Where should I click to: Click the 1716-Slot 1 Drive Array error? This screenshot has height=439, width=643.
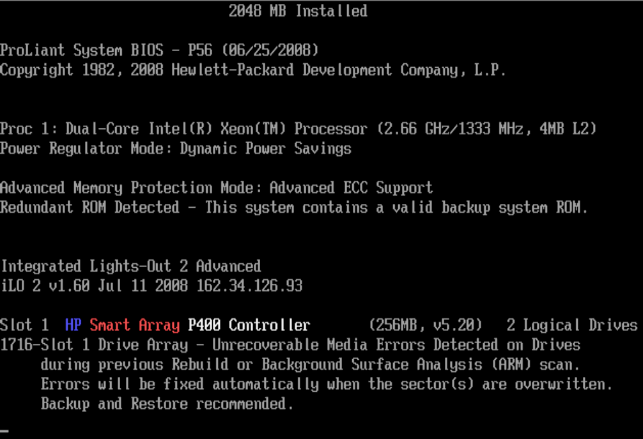[x=290, y=345]
